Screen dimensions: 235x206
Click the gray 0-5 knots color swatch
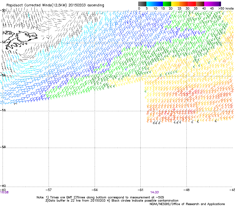coord(142,4)
